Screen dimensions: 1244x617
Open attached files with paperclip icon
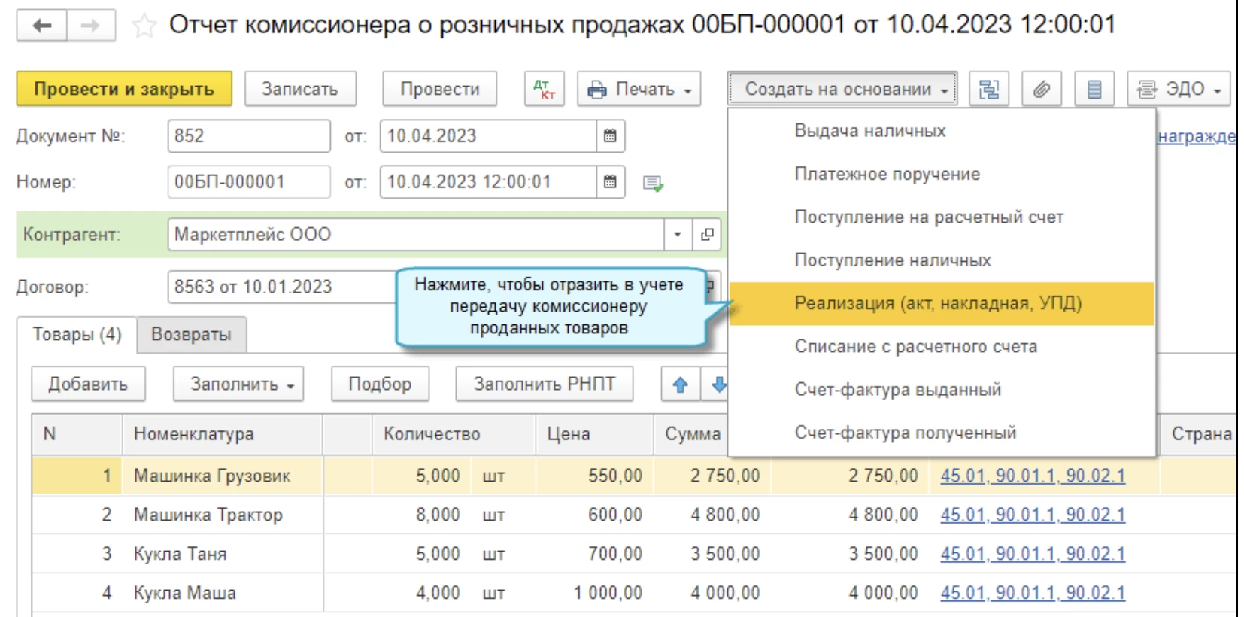(1041, 89)
